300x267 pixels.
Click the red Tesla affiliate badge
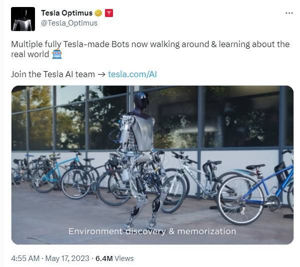[x=109, y=13]
